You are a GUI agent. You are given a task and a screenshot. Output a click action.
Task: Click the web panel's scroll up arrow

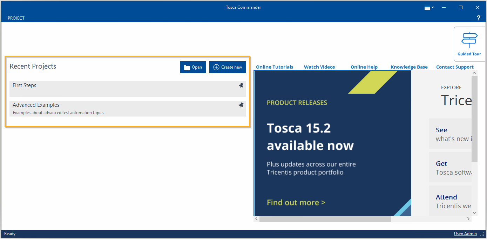(474, 73)
